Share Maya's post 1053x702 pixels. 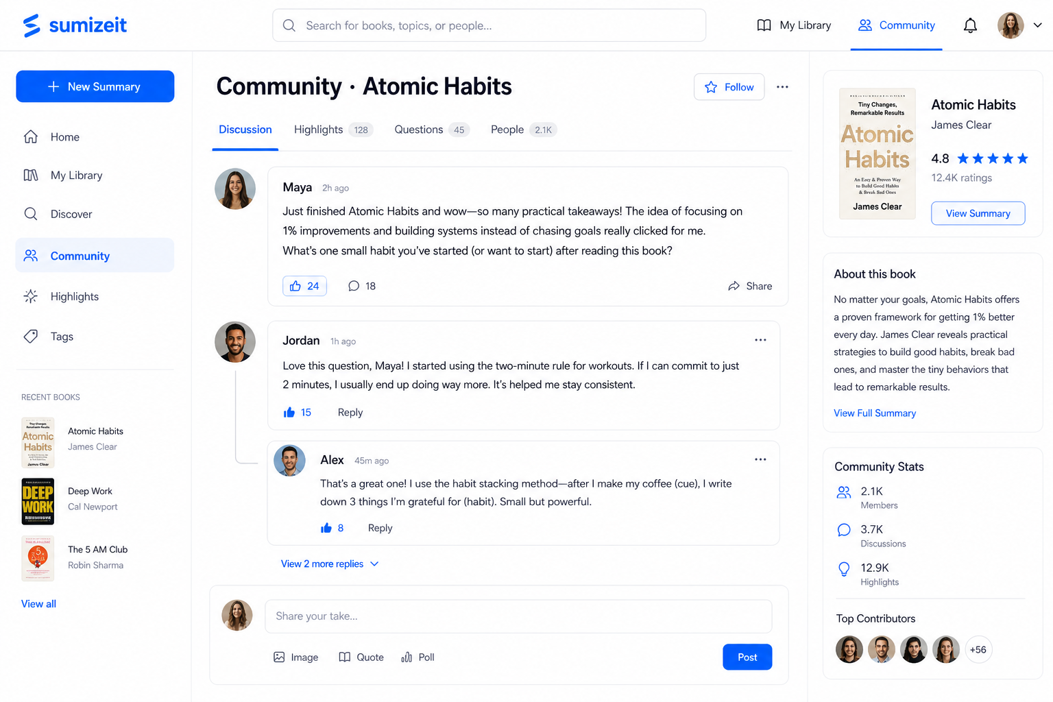coord(750,286)
